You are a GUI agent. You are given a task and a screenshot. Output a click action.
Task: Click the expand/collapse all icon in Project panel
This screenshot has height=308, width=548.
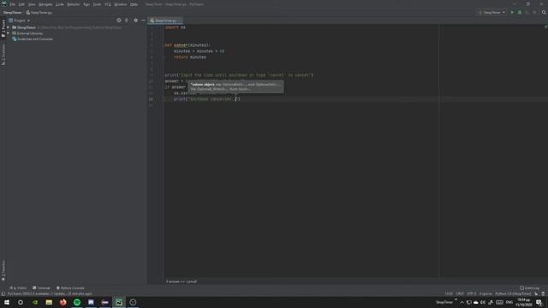point(127,21)
